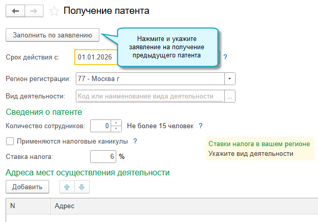Click the 'Добавить' address button
Viewport: 318px width, 222px height.
click(x=27, y=187)
